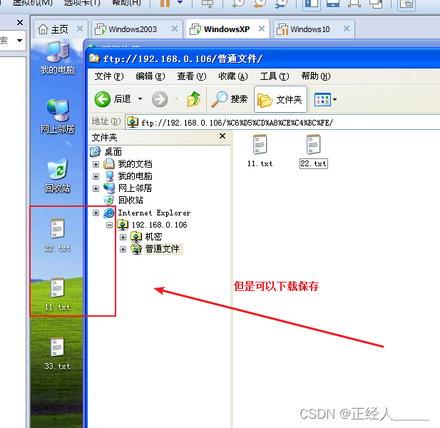Screen dimensions: 440x428
Task: Open the Edit menu (编辑)
Action: (150, 76)
